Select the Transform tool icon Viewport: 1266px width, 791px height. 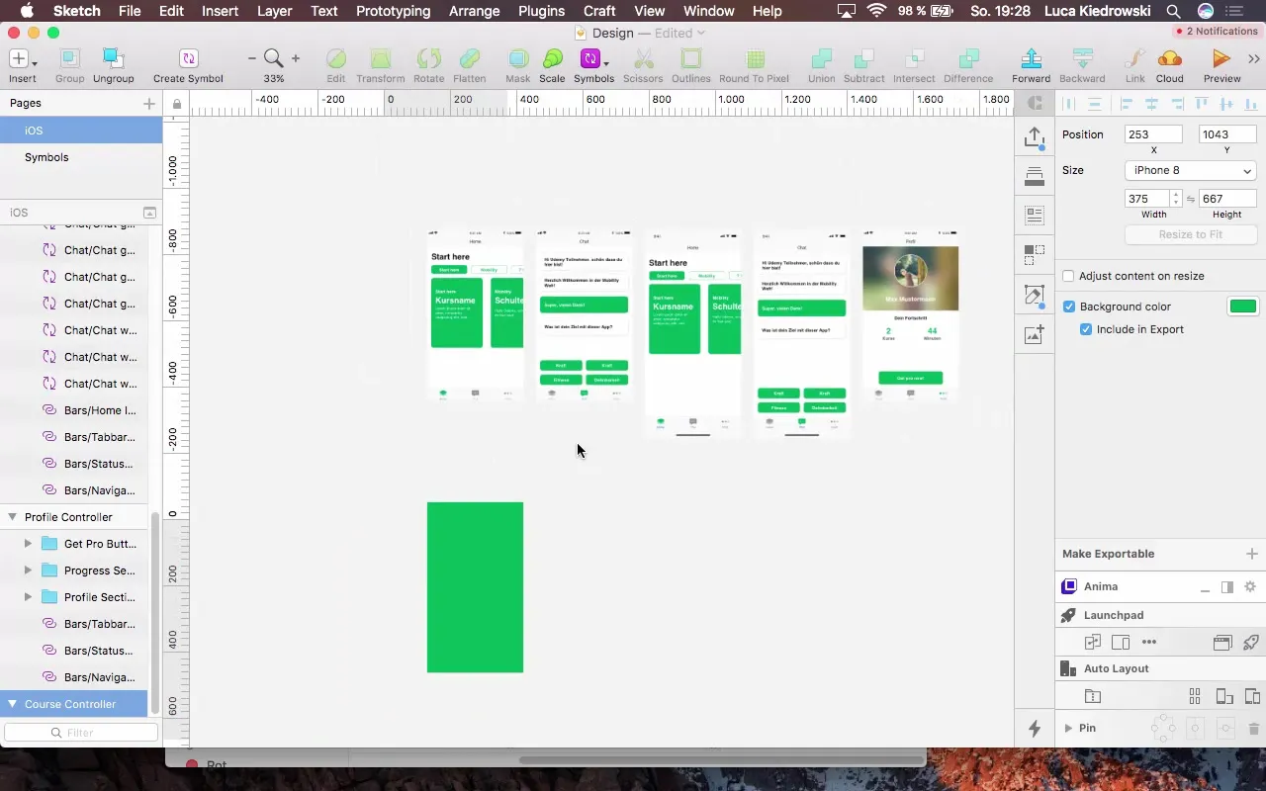click(380, 58)
